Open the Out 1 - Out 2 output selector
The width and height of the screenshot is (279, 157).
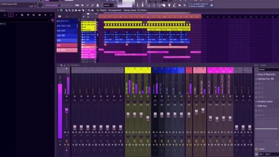pyautogui.click(x=269, y=154)
